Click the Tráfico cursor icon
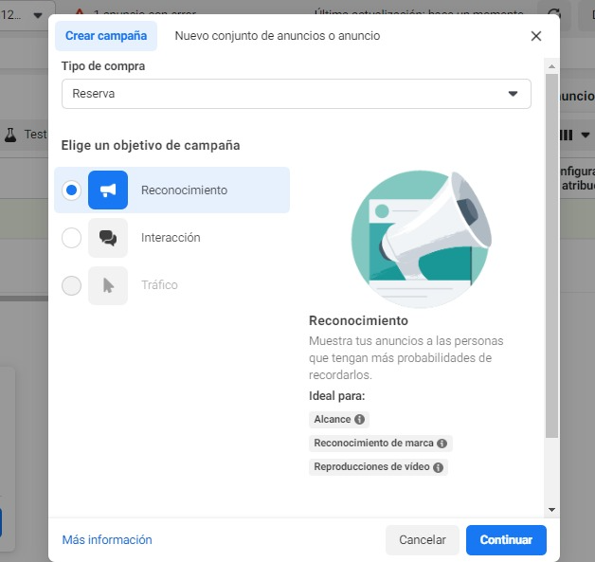595x562 pixels. tap(108, 285)
